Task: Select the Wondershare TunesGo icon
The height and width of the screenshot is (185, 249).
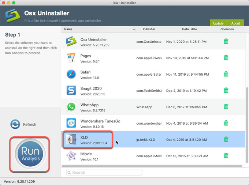Action: click(x=71, y=123)
